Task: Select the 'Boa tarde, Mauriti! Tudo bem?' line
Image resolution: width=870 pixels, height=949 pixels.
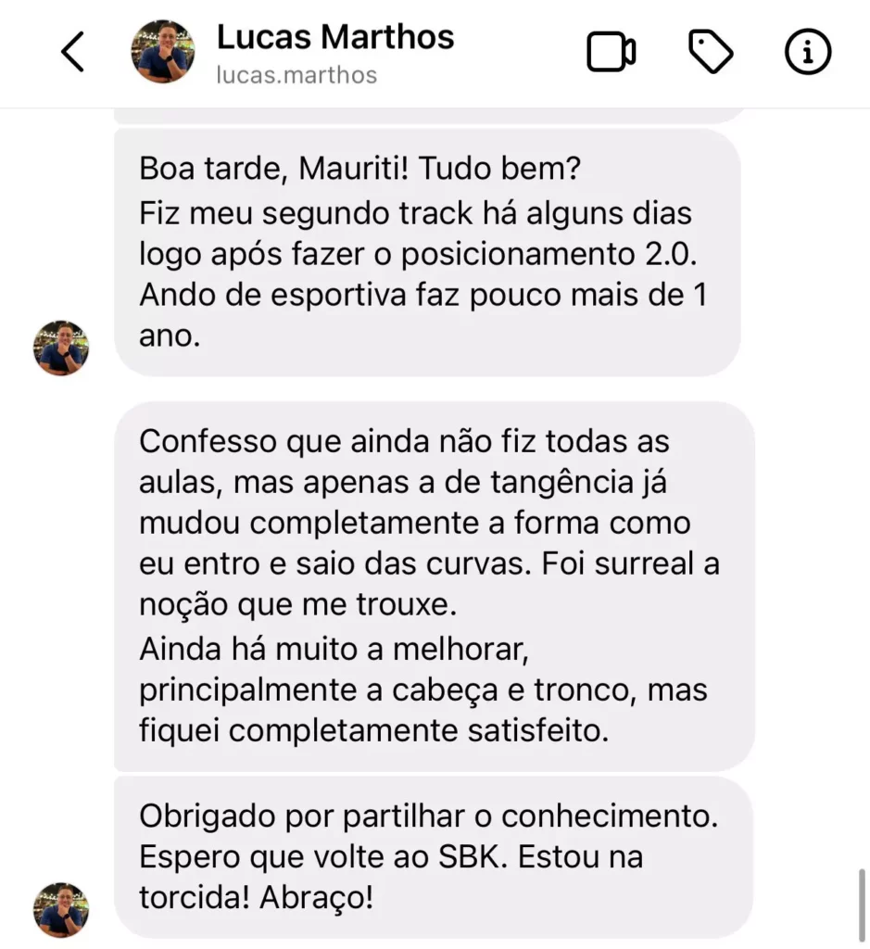Action: (x=360, y=169)
